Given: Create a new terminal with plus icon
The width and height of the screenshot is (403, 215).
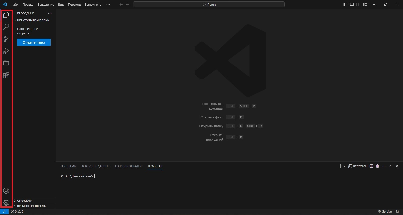Looking at the screenshot, I should [x=340, y=166].
